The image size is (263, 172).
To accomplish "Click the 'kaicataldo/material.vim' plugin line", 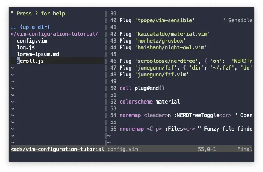I will pos(164,34).
